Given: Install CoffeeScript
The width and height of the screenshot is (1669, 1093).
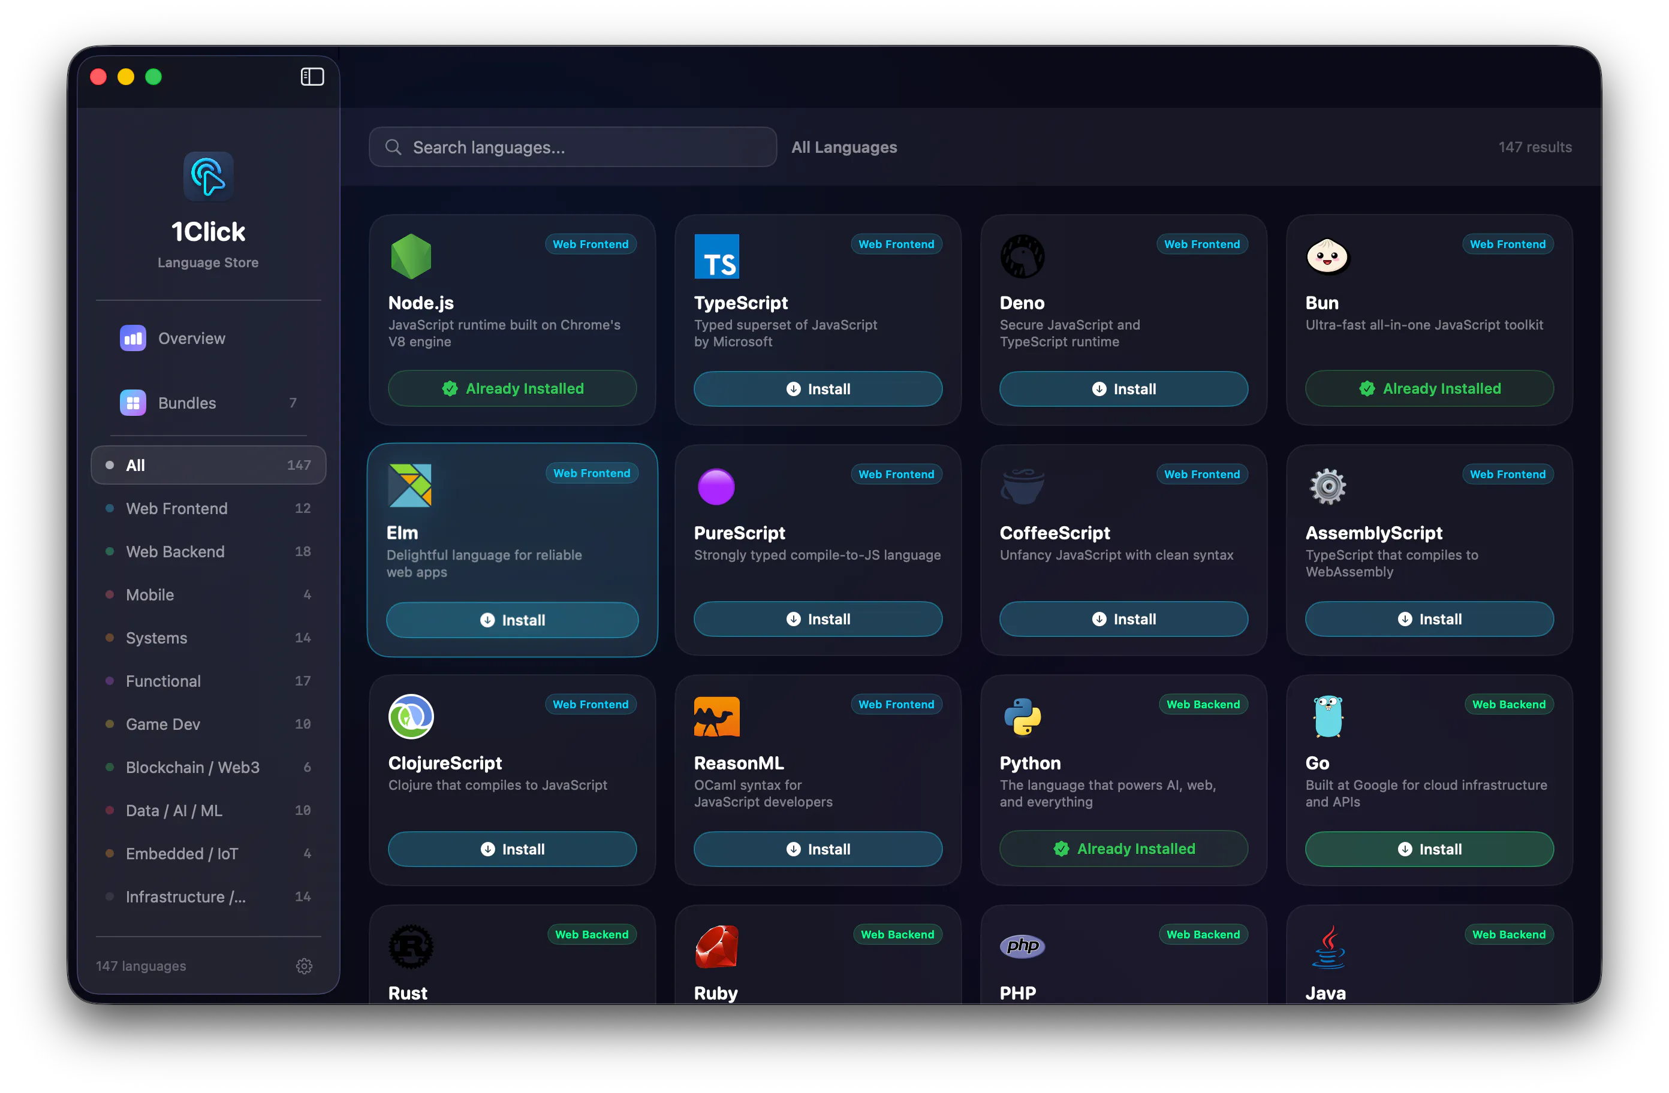Looking at the screenshot, I should (1123, 618).
